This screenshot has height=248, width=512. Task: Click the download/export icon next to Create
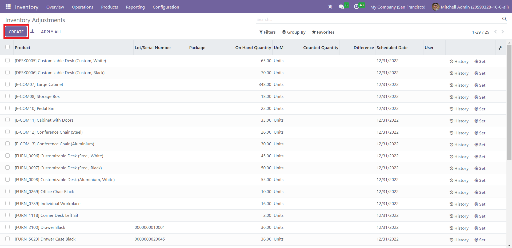tap(32, 31)
